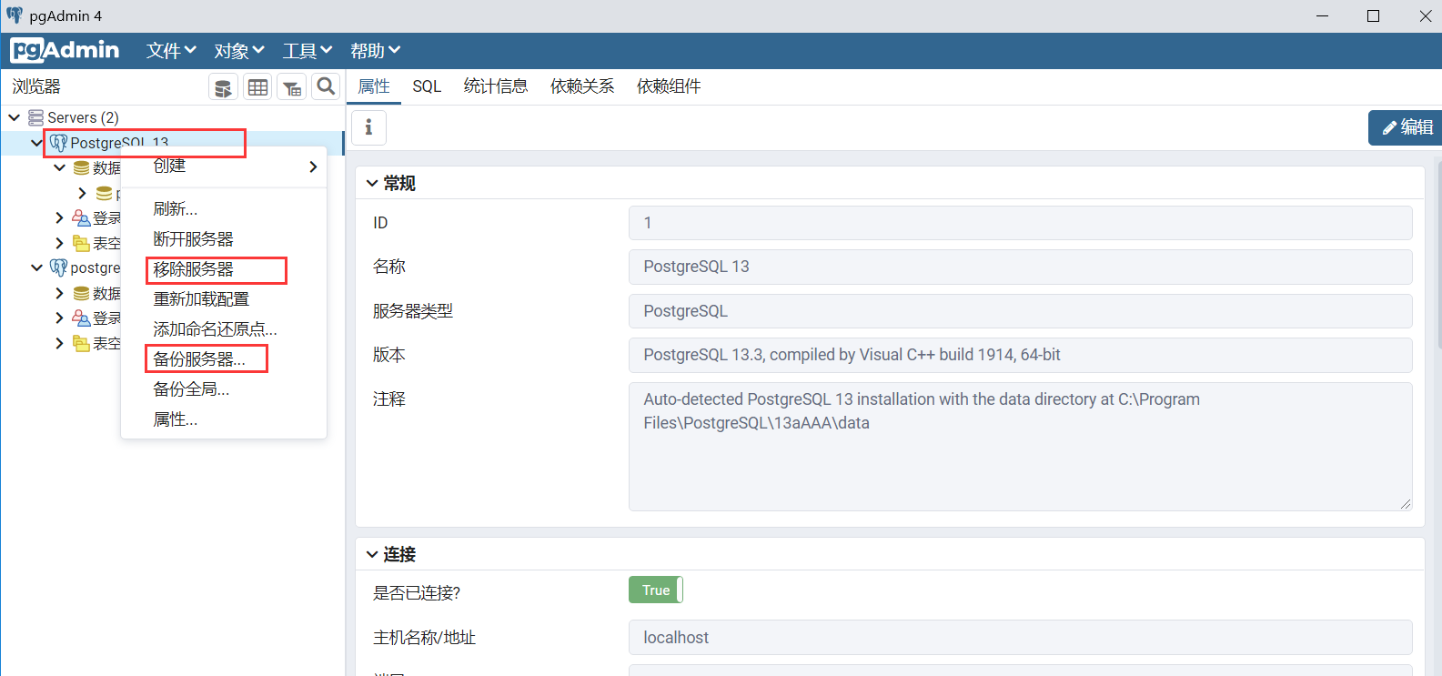1442x676 pixels.
Task: Click the ID field showing 1
Action: tap(1020, 223)
